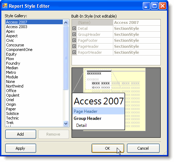Click the Style Gallery scrollbar thumb

66,58
